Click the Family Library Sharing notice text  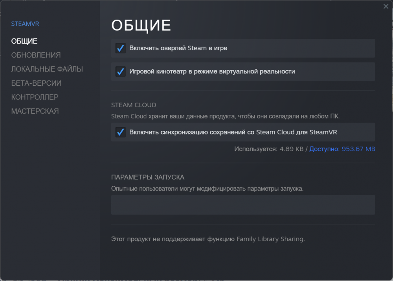click(x=208, y=239)
